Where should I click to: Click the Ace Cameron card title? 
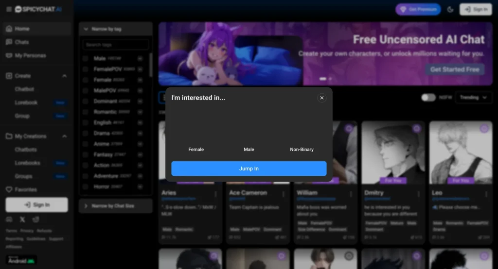248,193
